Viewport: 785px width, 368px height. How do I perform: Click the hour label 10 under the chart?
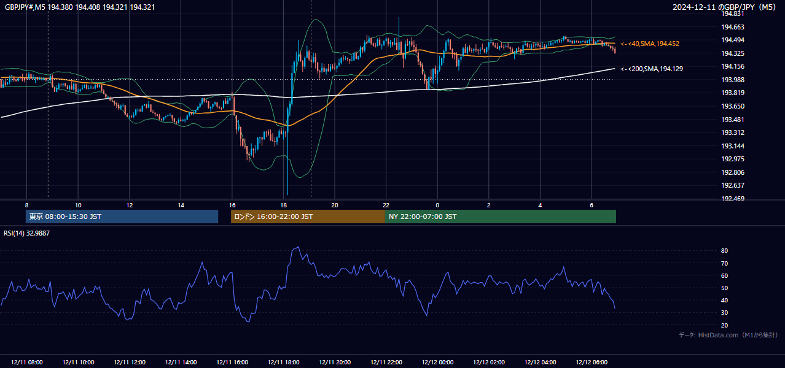(78, 205)
